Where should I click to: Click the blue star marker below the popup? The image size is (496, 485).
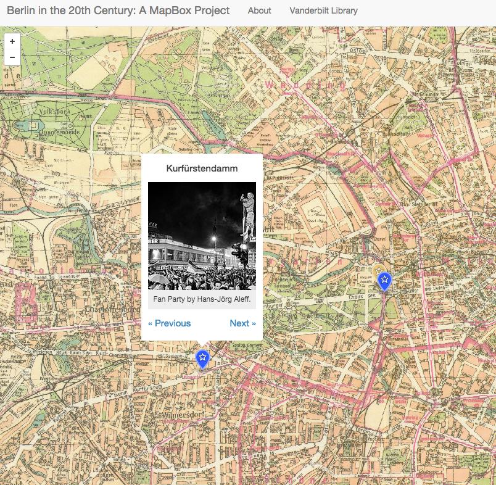(202, 359)
